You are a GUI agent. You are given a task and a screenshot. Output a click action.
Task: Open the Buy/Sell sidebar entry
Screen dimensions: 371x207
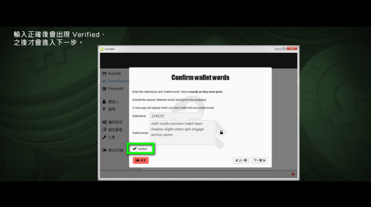[111, 74]
